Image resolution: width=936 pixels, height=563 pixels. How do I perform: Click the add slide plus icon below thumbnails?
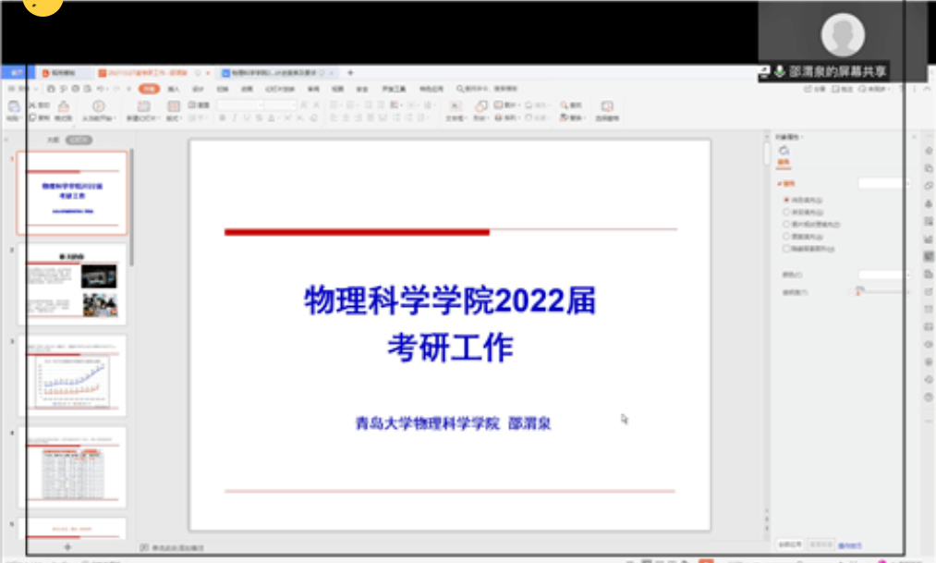[67, 547]
